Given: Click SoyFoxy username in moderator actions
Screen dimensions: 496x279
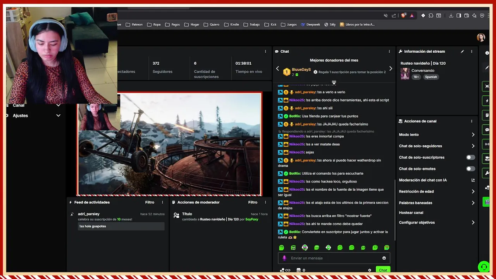Looking at the screenshot, I should (252, 219).
